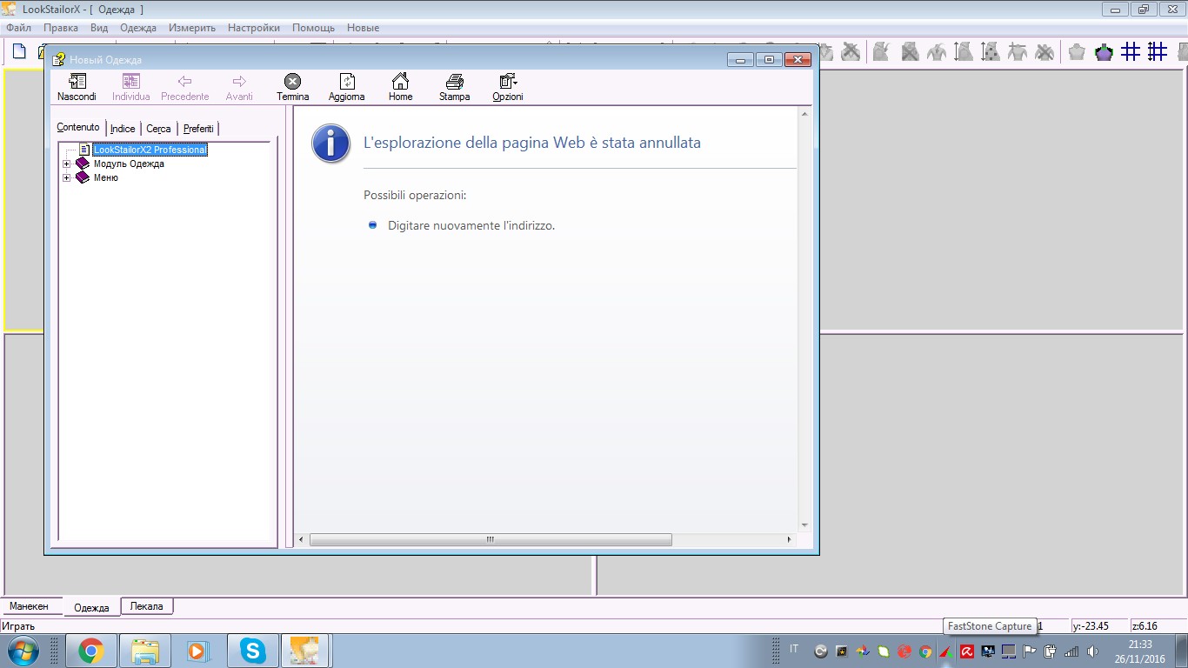Image resolution: width=1188 pixels, height=668 pixels.
Task: Switch to the Одежда bottom tab
Action: click(x=91, y=607)
